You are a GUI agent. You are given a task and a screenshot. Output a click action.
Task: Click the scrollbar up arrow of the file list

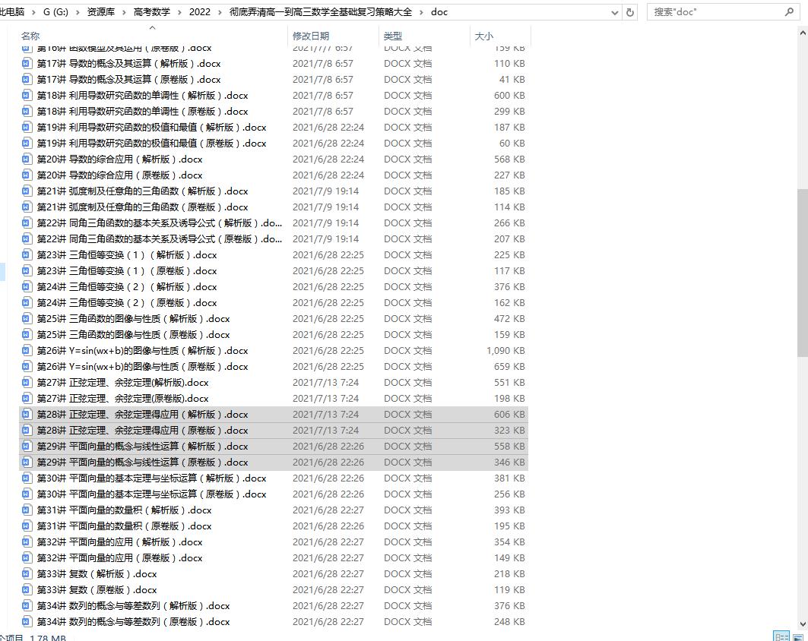[x=803, y=33]
